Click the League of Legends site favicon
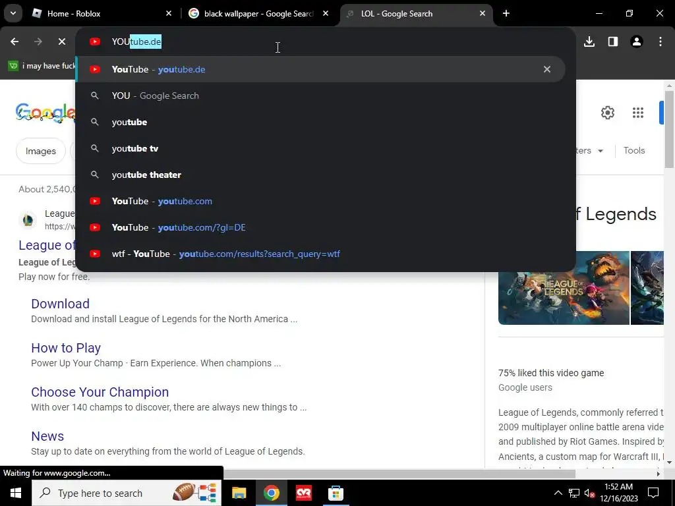 point(28,220)
